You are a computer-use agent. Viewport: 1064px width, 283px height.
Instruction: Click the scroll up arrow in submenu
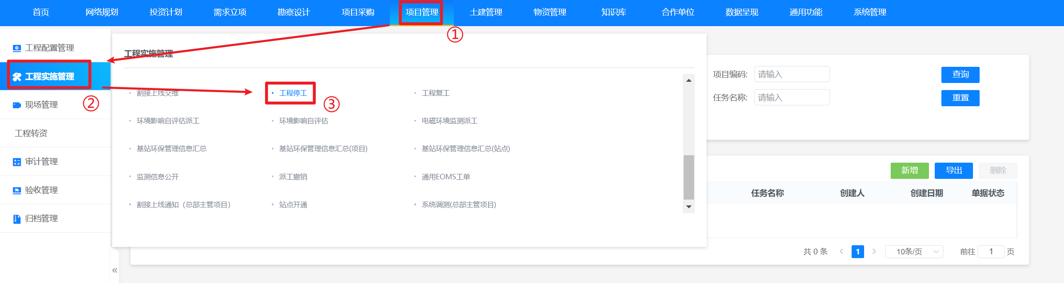(x=689, y=80)
